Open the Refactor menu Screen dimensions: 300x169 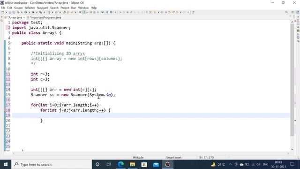tap(30, 8)
